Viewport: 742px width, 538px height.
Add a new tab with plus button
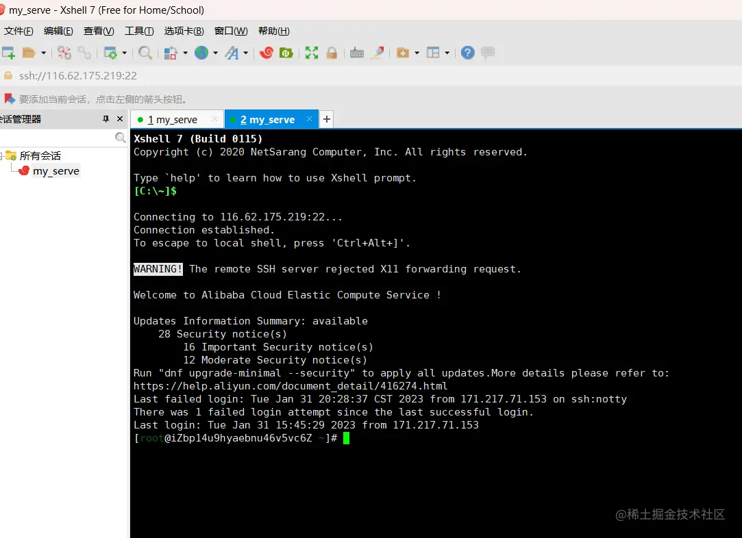pos(327,119)
